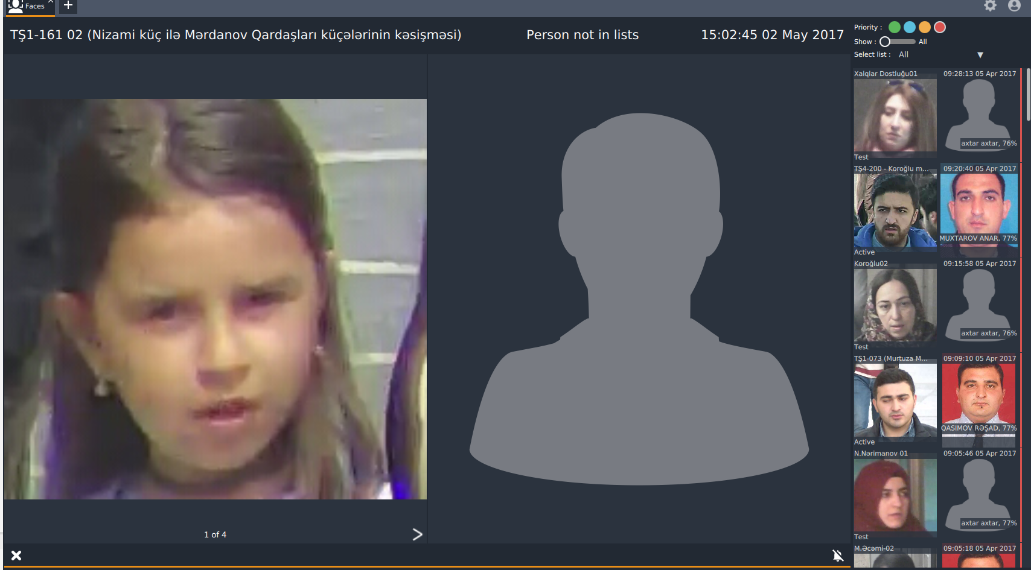
Task: Click the large captured face image
Action: coord(215,299)
